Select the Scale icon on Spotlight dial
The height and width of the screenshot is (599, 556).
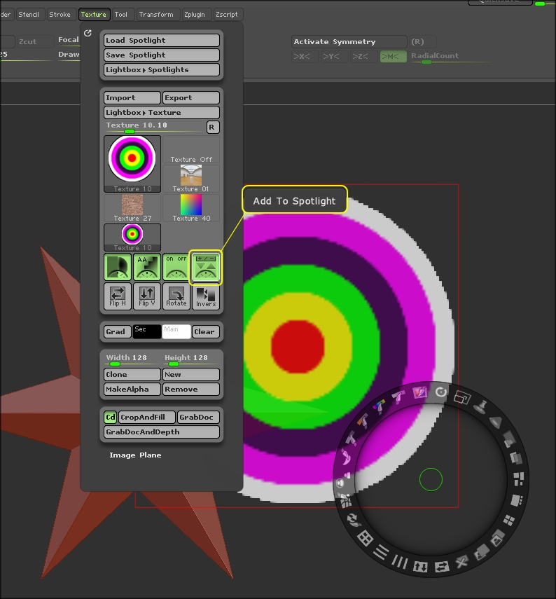point(462,398)
